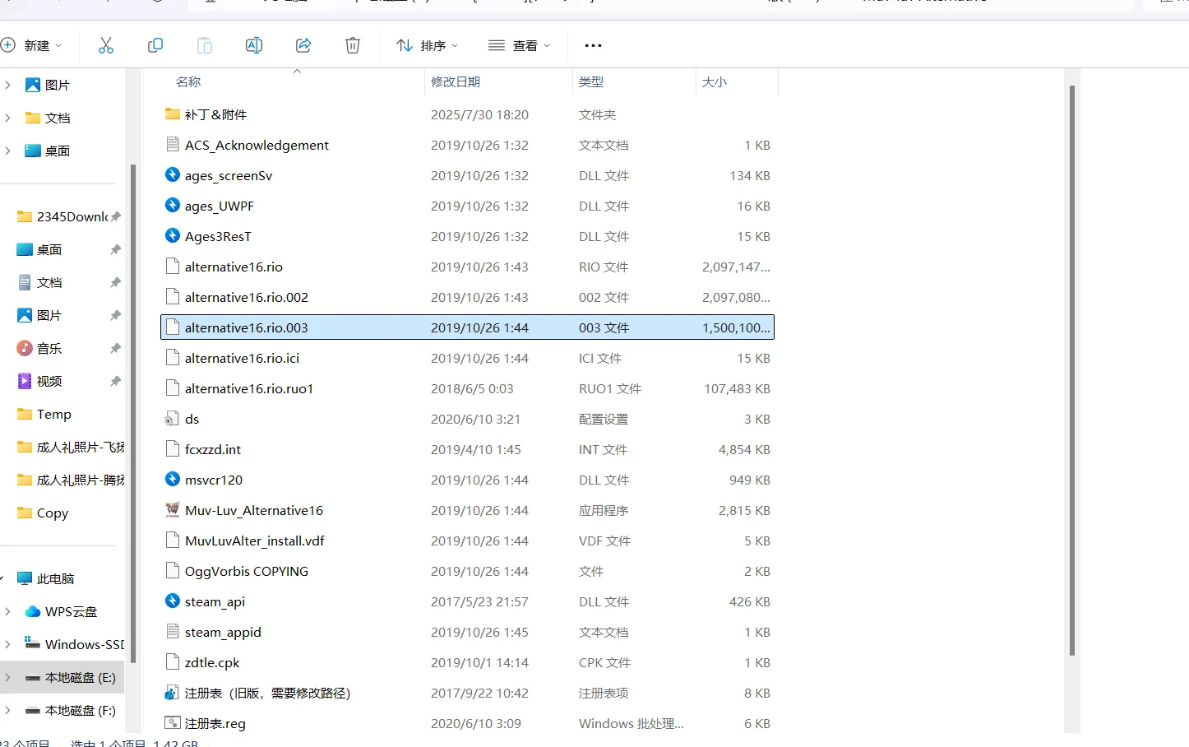
Task: Open the Copy folder in sidebar
Action: click(43, 513)
